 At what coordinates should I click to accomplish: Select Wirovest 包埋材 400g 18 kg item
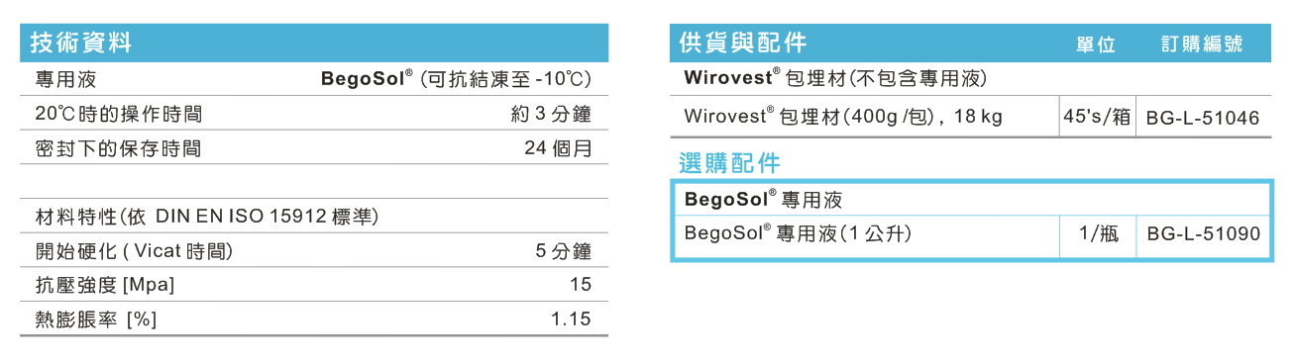coord(843,117)
